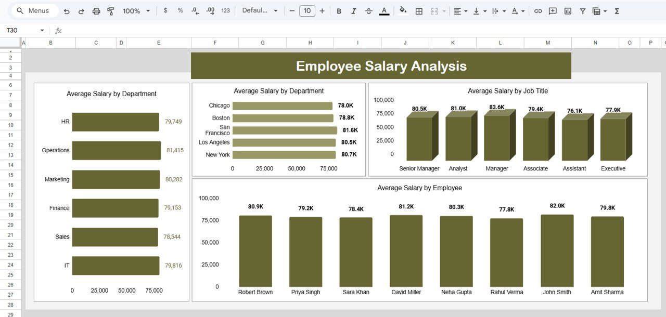Open the fill color picker

coord(403,10)
